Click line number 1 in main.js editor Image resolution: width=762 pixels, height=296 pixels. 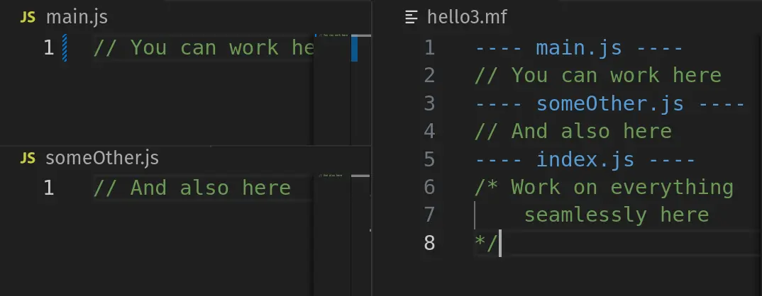point(48,47)
